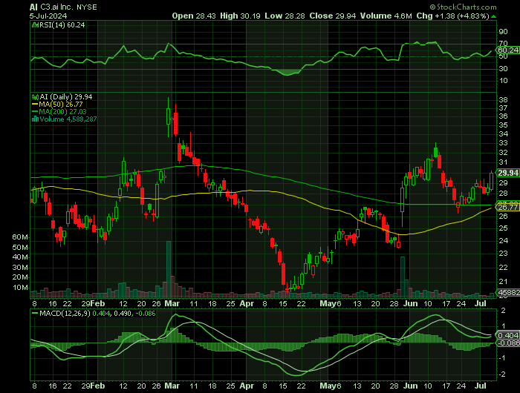Viewport: 520px width, 393px height.
Task: Click the 60M label on the volume axis
Action: click(20, 237)
